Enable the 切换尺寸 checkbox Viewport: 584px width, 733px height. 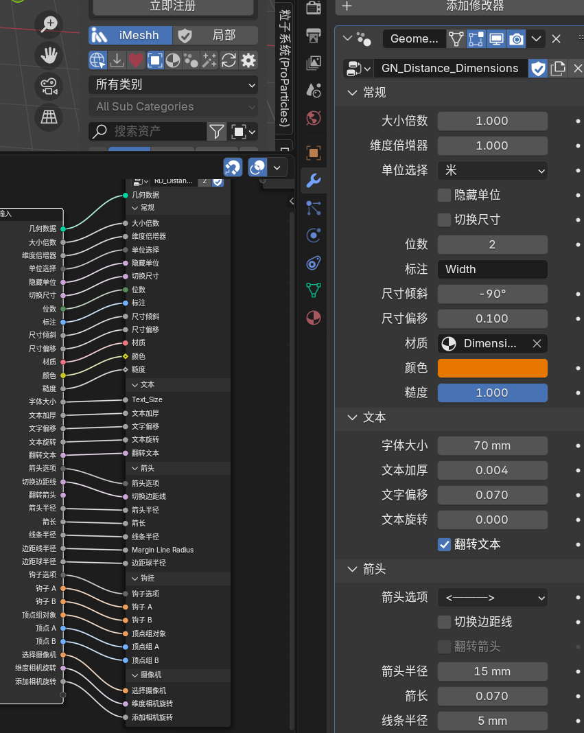click(444, 220)
